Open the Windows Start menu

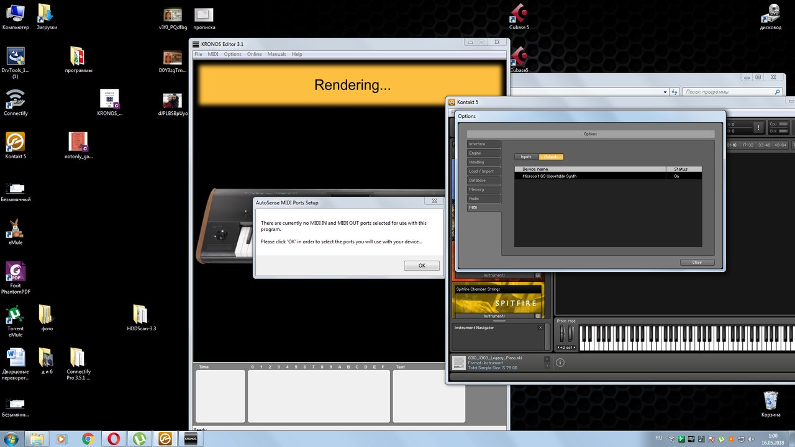click(12, 439)
